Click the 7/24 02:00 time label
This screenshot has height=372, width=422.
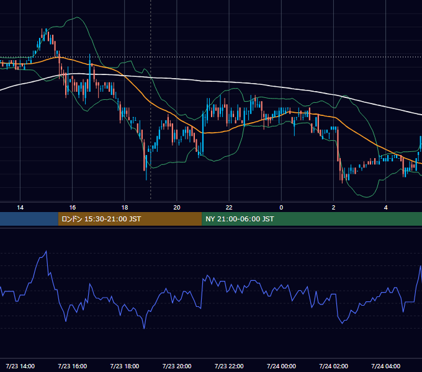click(x=333, y=366)
